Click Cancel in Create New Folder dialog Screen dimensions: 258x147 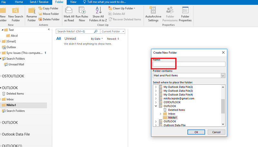(216, 132)
